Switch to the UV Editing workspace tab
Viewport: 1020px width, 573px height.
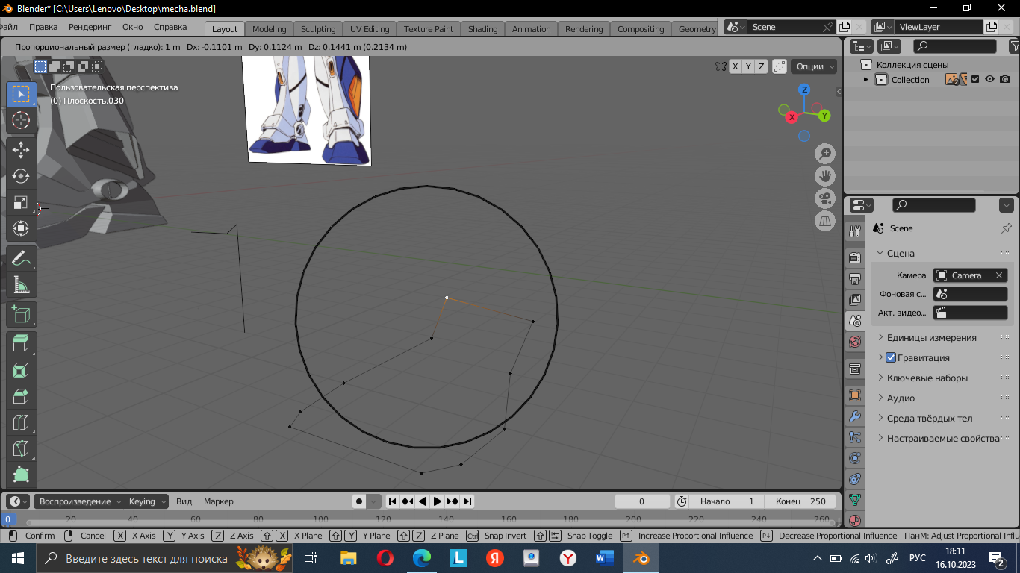[370, 29]
